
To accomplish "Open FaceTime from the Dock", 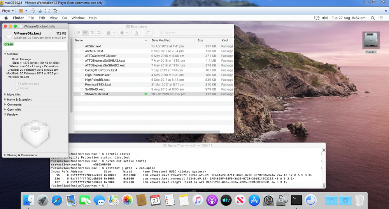I will coord(85,200).
